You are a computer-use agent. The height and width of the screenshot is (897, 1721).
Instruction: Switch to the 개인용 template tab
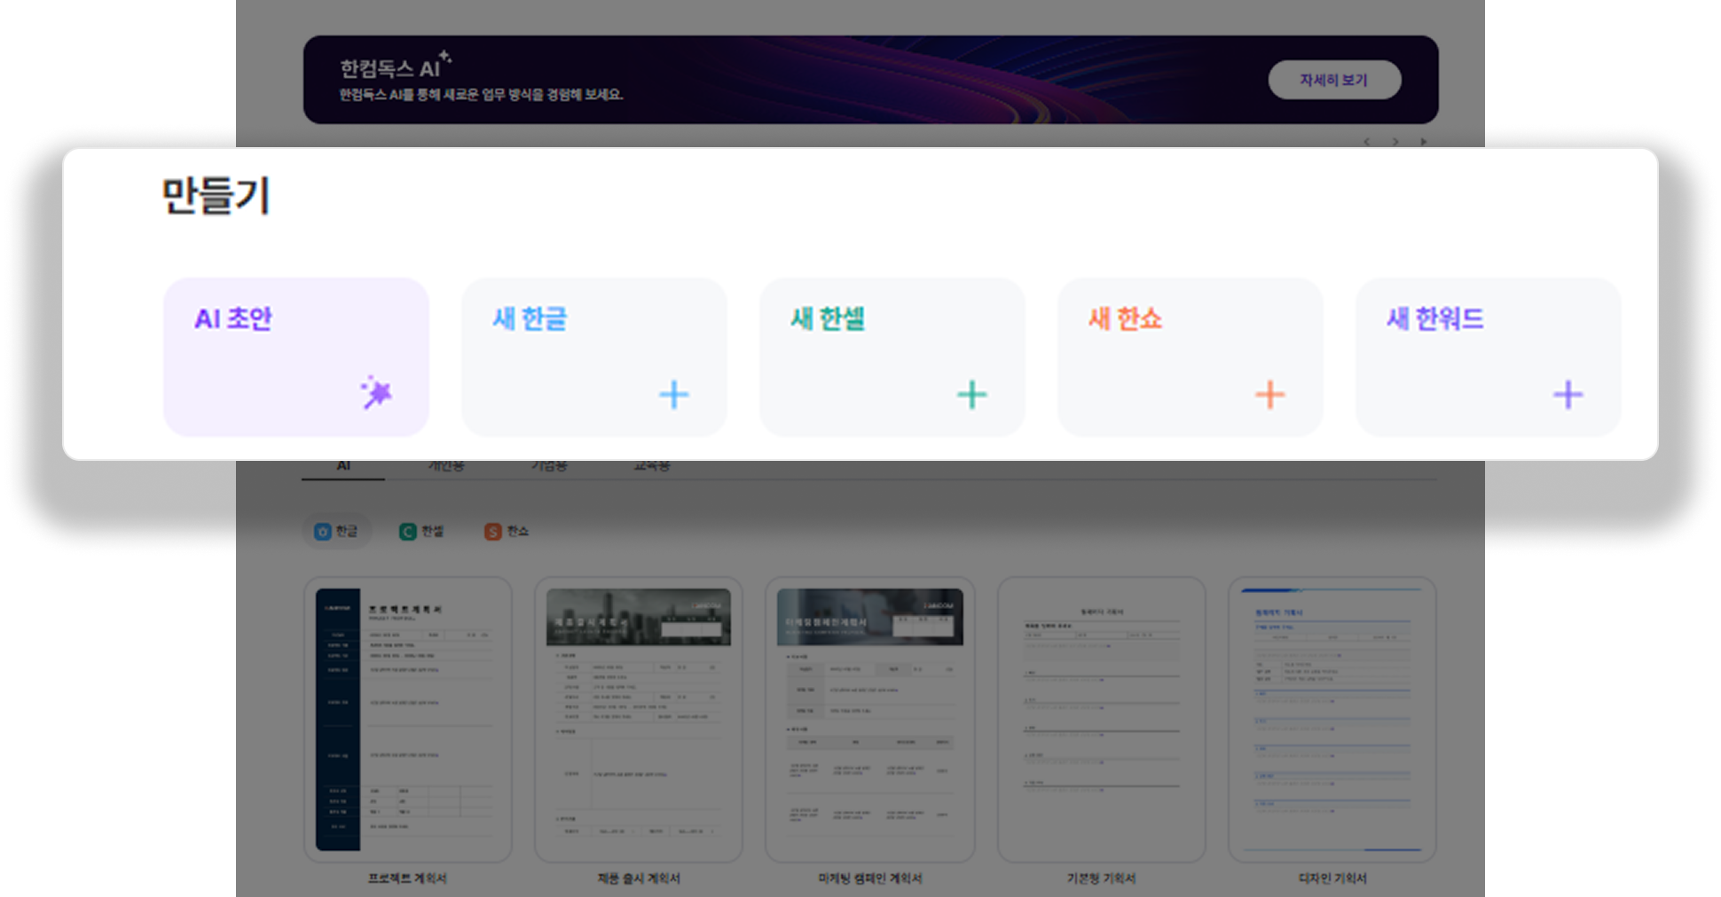446,466
